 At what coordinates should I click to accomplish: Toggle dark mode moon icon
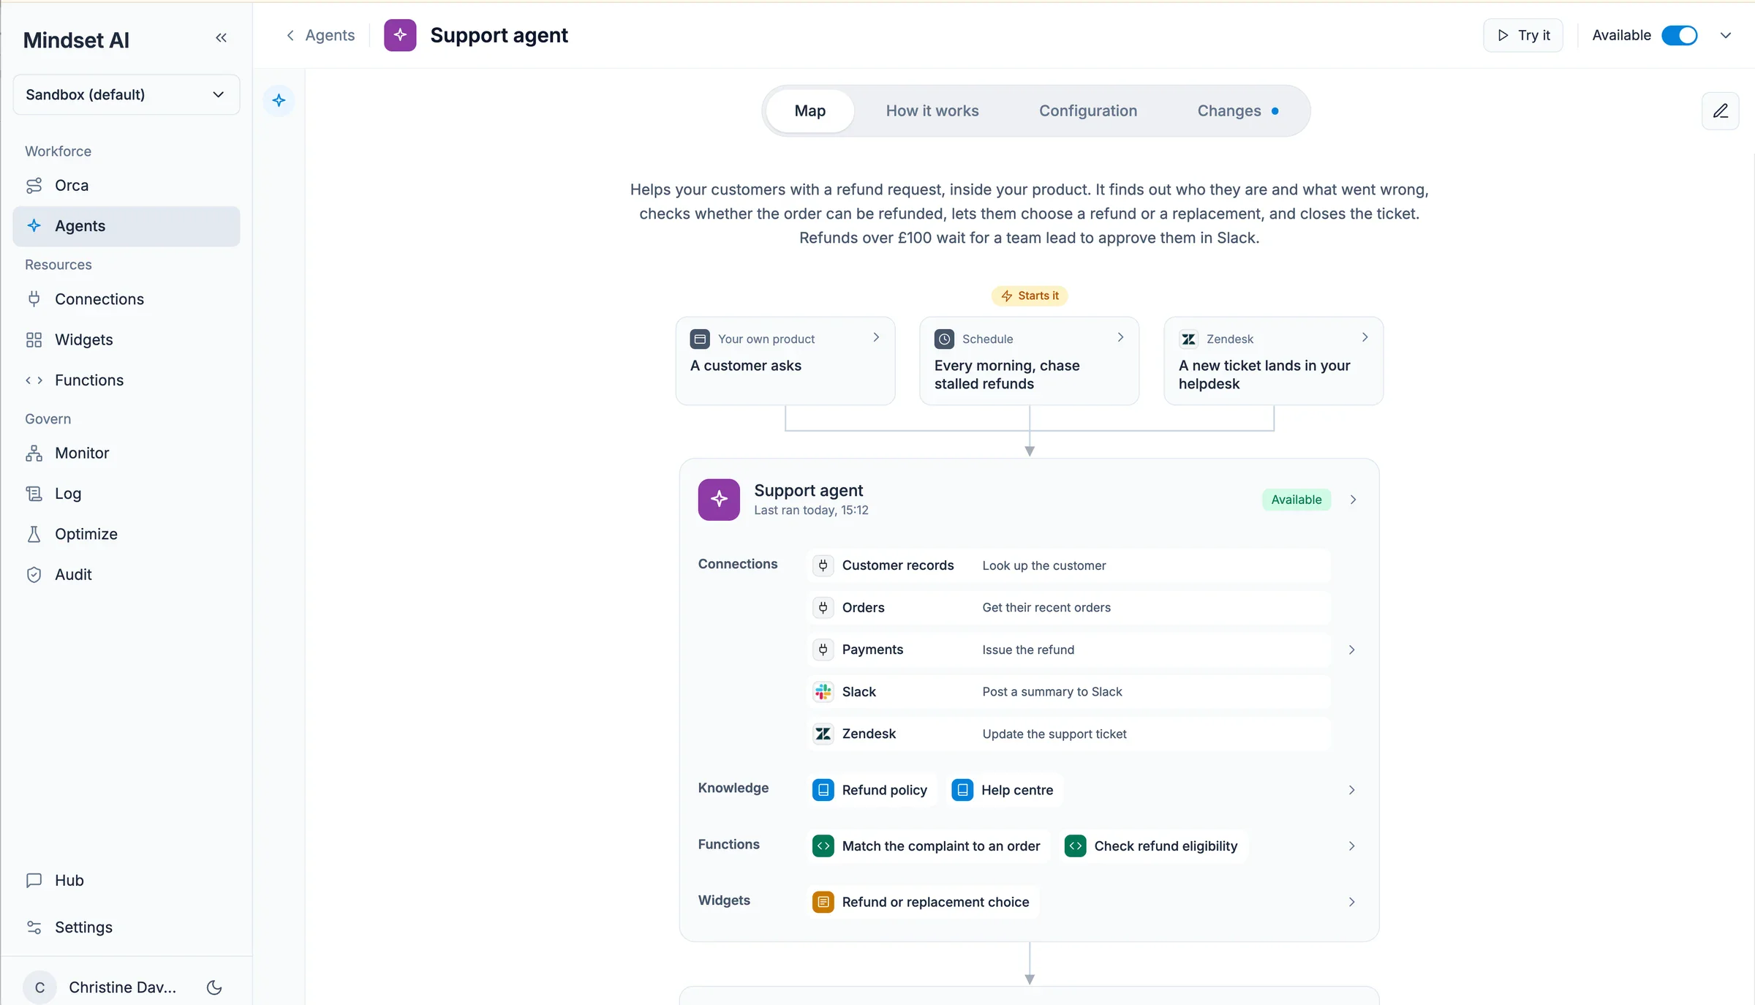(x=214, y=987)
